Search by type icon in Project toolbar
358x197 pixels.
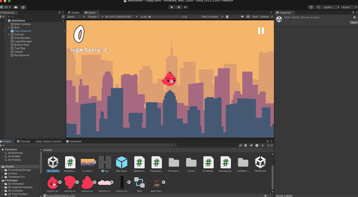pos(246,145)
